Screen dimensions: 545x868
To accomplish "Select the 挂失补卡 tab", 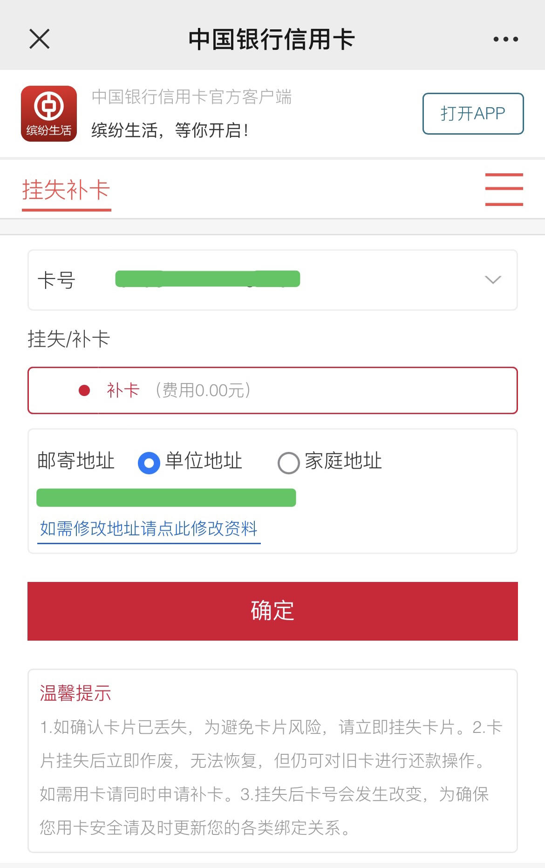I will coord(66,191).
